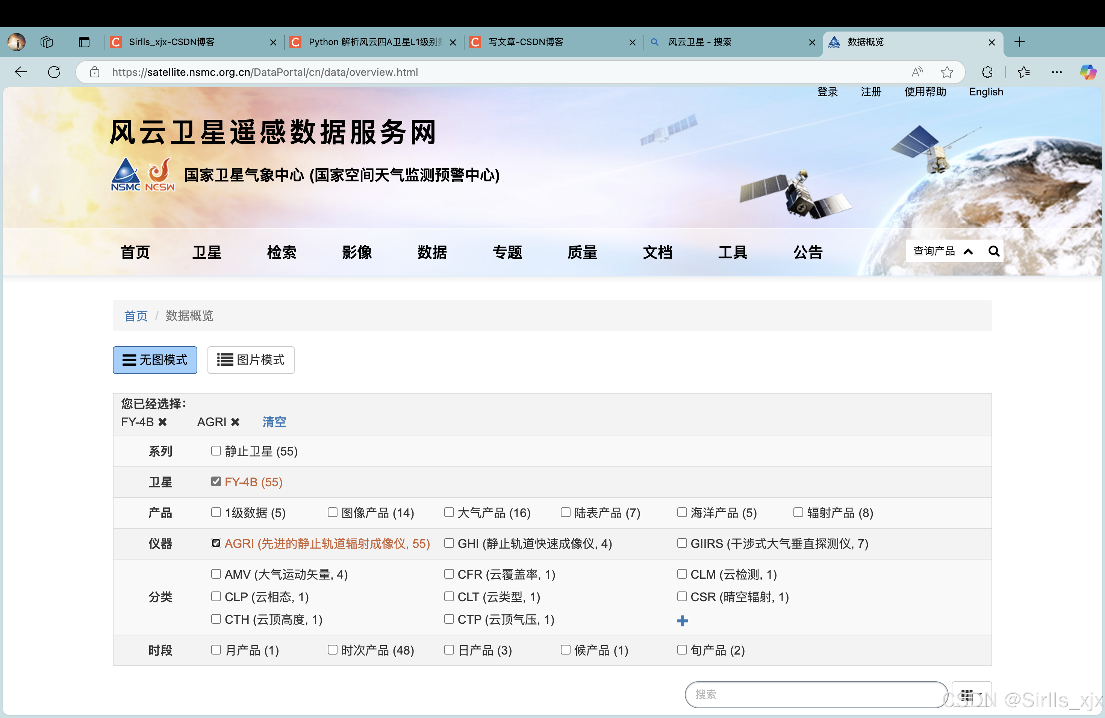Viewport: 1105px width, 718px height.
Task: Open the 数据 navigation menu item
Action: [432, 252]
